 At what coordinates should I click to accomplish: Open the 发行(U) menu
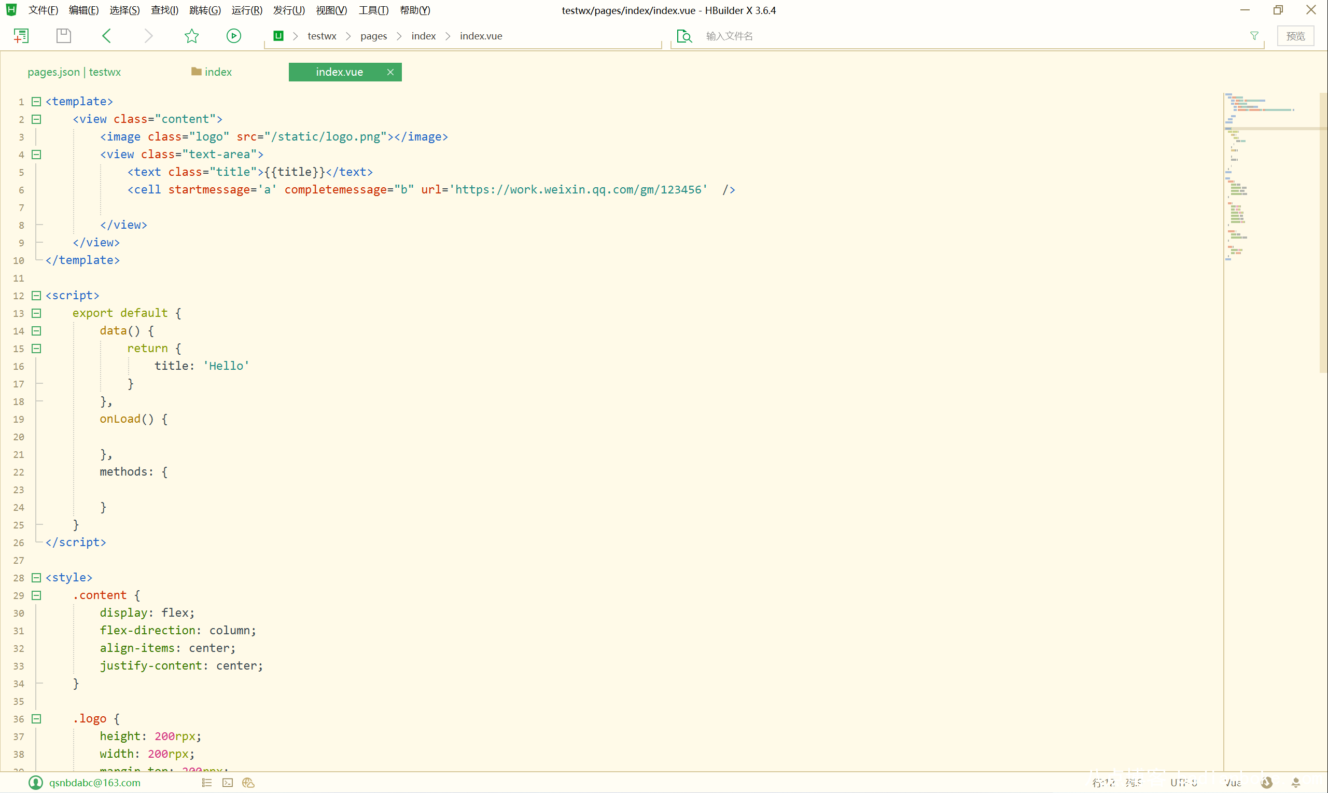point(289,10)
